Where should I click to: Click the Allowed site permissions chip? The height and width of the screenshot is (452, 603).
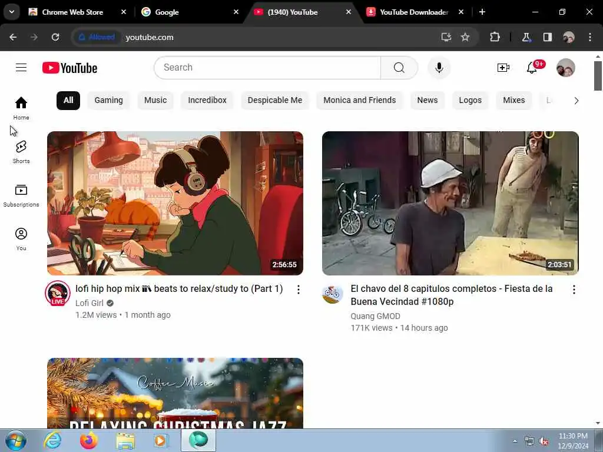tap(97, 37)
